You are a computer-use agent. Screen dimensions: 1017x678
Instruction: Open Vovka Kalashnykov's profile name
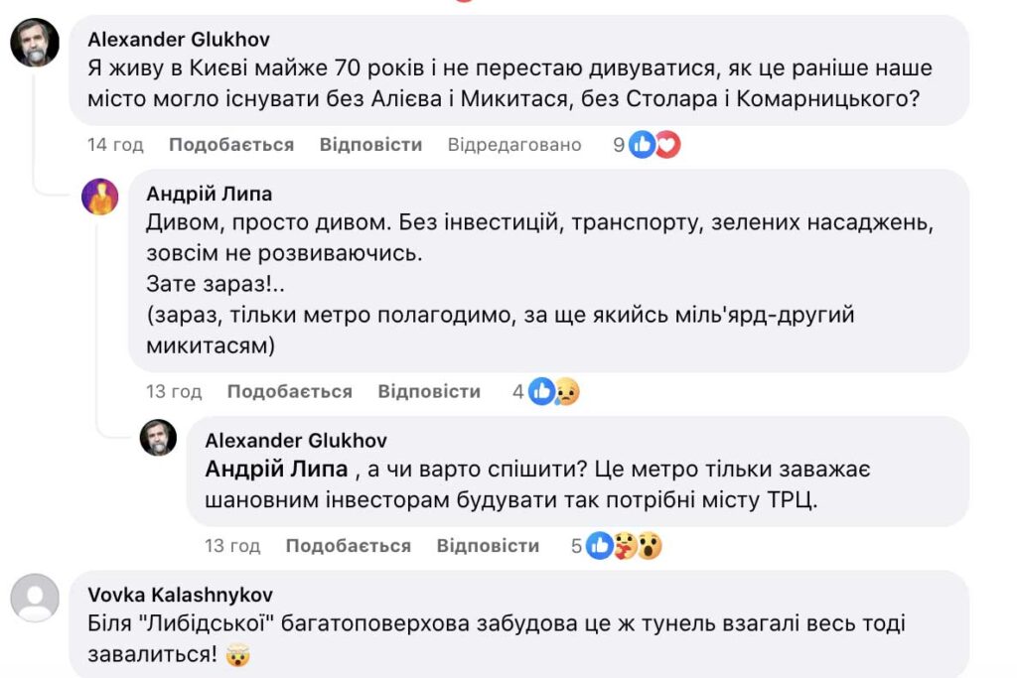[x=180, y=595]
